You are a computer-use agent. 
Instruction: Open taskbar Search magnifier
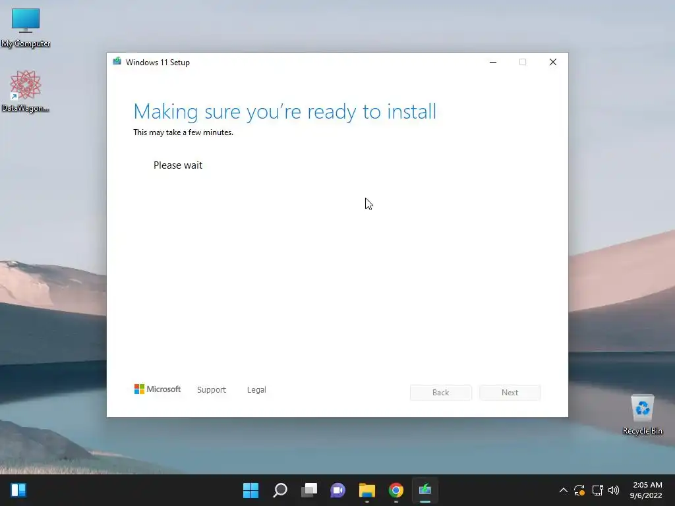[279, 490]
